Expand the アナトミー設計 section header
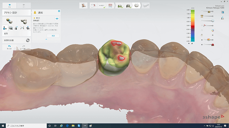This screenshot has width=229, height=128. click(16, 13)
